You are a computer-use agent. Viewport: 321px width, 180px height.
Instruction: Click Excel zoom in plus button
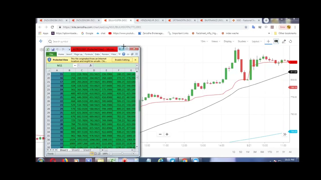133,154
